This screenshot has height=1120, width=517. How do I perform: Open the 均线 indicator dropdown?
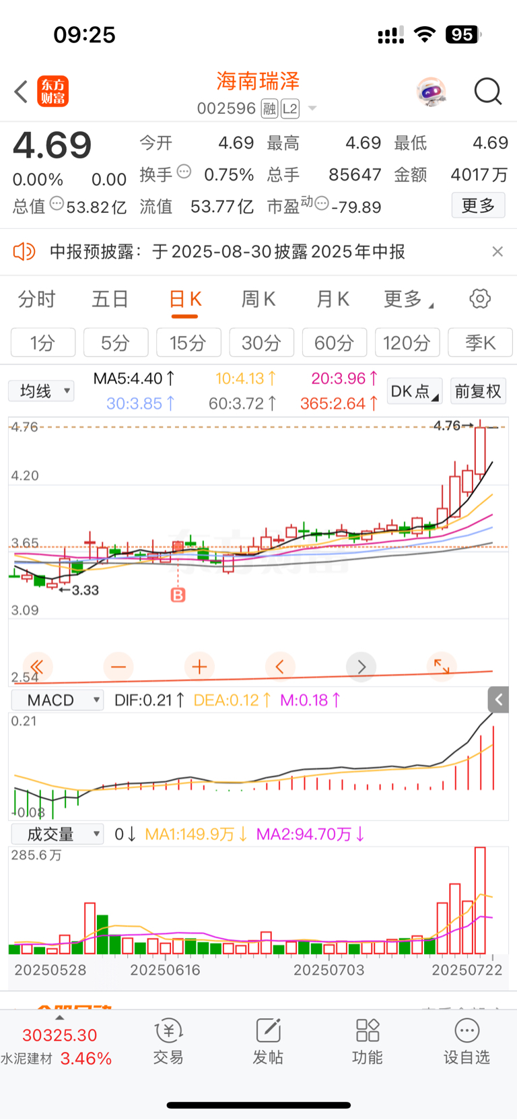(41, 391)
